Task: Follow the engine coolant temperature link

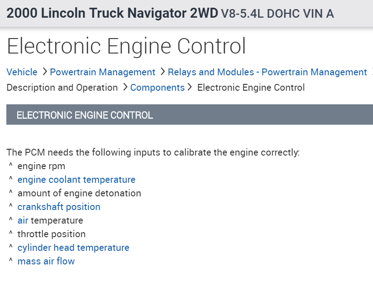Action: 76,180
